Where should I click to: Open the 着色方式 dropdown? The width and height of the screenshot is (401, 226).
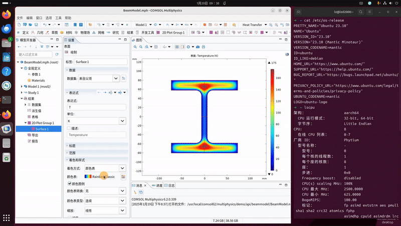click(x=122, y=168)
